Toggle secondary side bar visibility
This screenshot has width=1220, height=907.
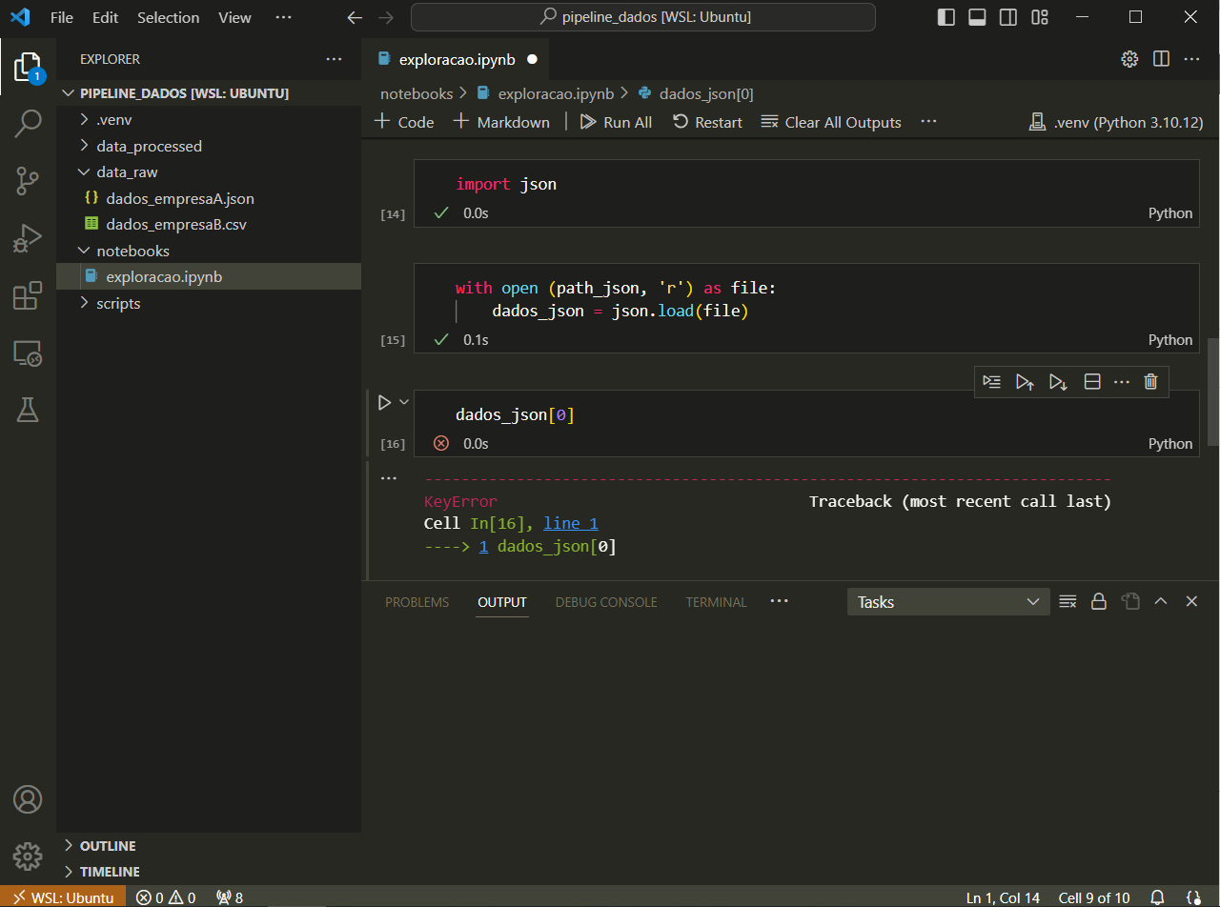[1008, 17]
